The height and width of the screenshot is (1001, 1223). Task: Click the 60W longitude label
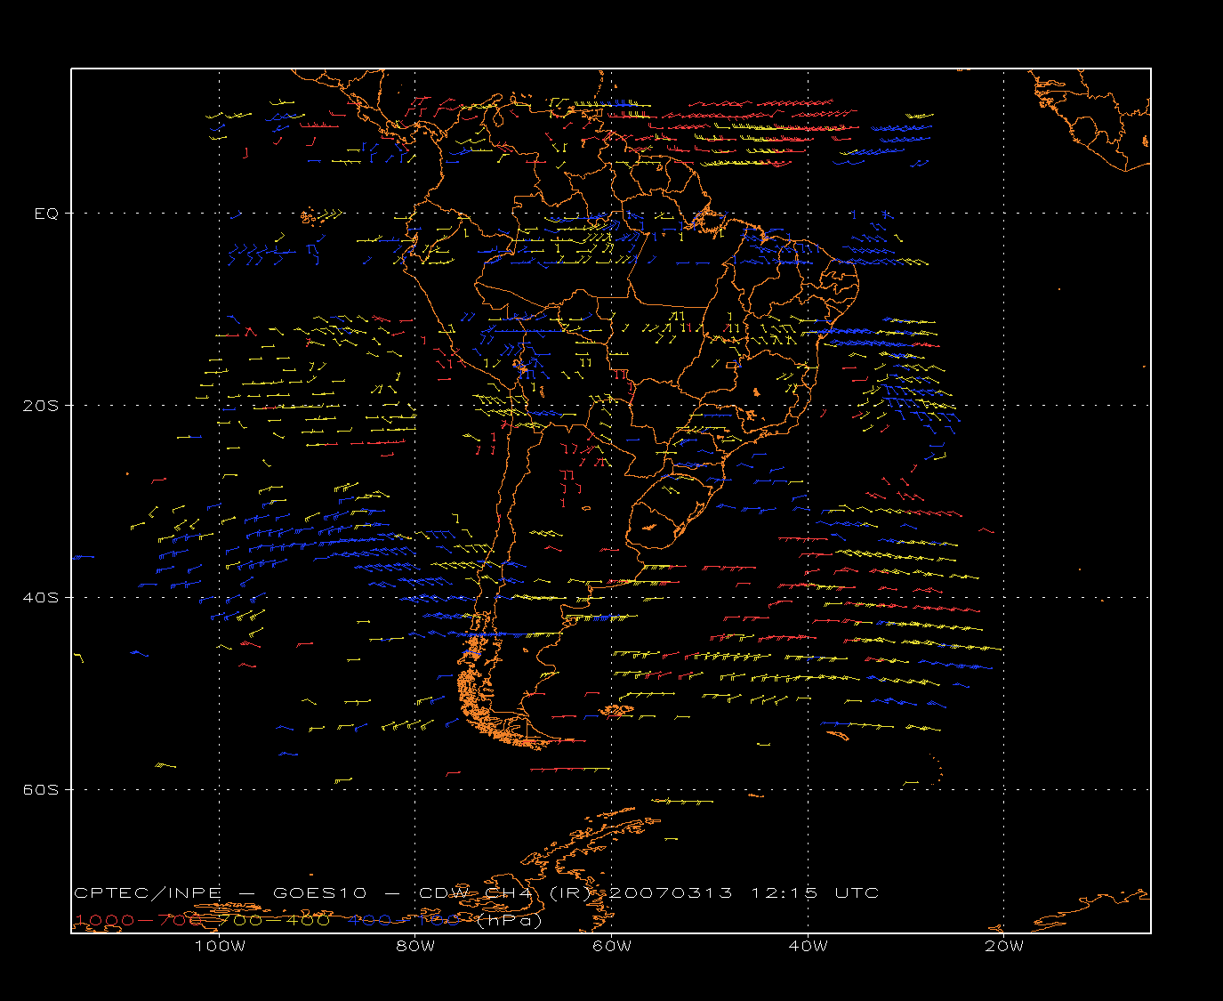tap(612, 946)
